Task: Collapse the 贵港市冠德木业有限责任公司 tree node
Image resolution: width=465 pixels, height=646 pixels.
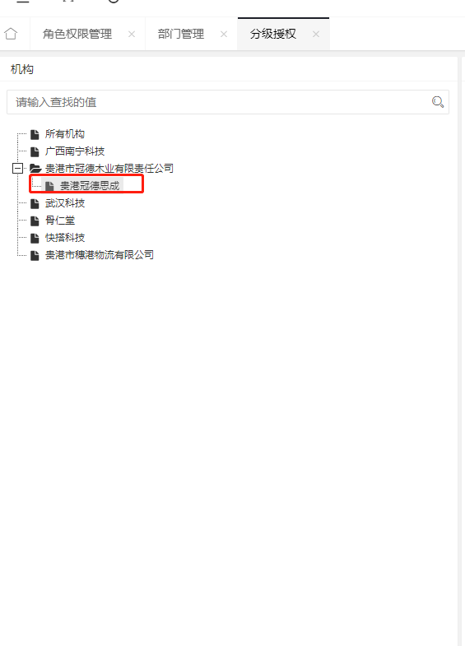Action: (x=17, y=169)
